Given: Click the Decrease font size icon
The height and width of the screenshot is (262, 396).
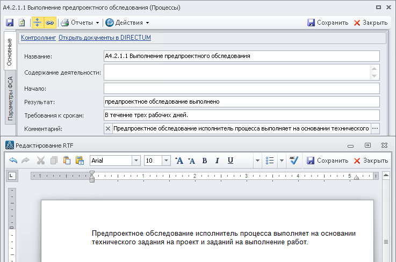Looking at the screenshot, I should pyautogui.click(x=192, y=161).
